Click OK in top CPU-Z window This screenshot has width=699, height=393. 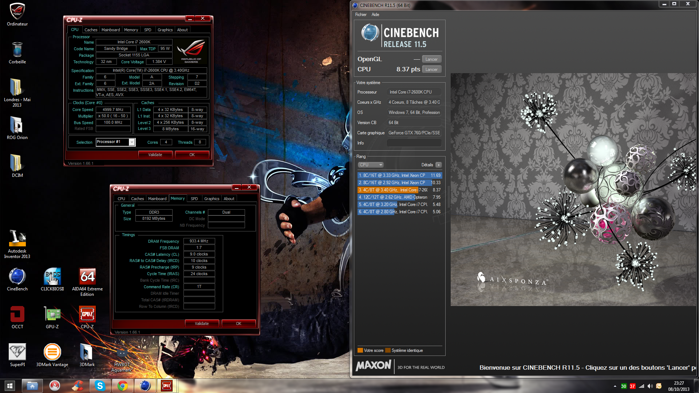(192, 155)
